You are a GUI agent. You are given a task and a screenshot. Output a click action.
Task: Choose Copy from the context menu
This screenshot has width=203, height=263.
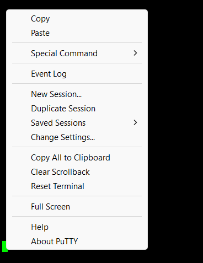(77, 19)
